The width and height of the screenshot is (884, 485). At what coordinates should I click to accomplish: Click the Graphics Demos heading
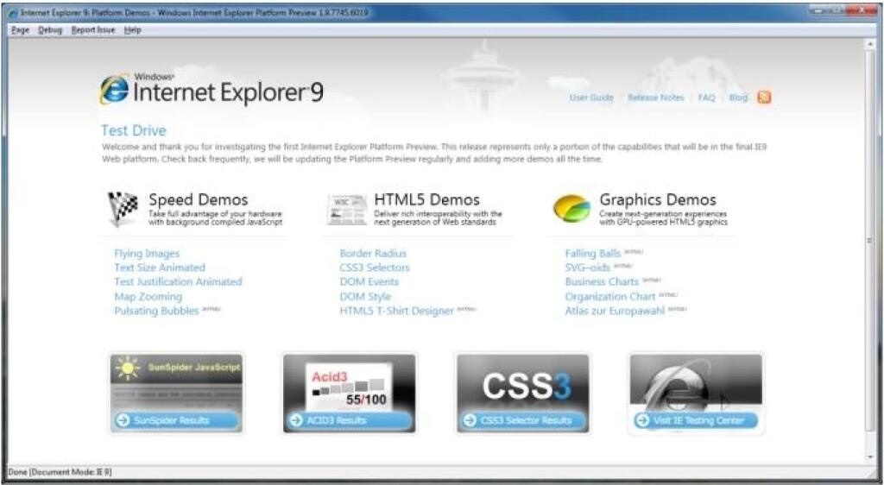[x=657, y=199]
